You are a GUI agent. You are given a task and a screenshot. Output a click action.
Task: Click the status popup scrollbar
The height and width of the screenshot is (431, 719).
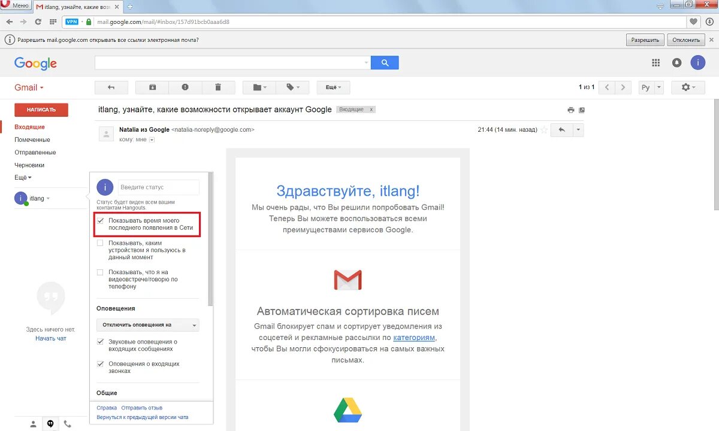pos(210,239)
